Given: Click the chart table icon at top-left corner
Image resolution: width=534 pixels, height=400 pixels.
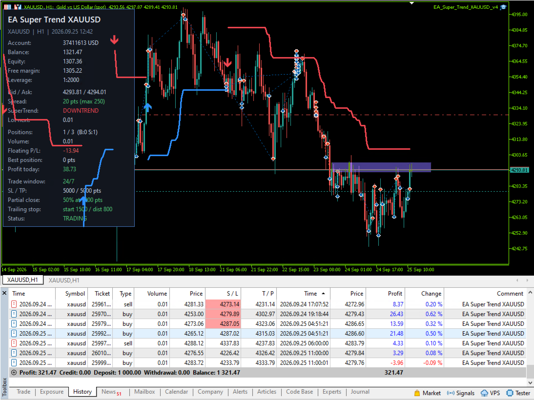Looking at the screenshot, I should (7, 7).
